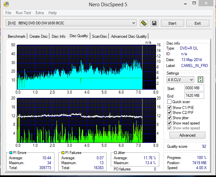Toggle the Show C1/PIE checkbox
This screenshot has width=216, height=177.
pos(169,107)
